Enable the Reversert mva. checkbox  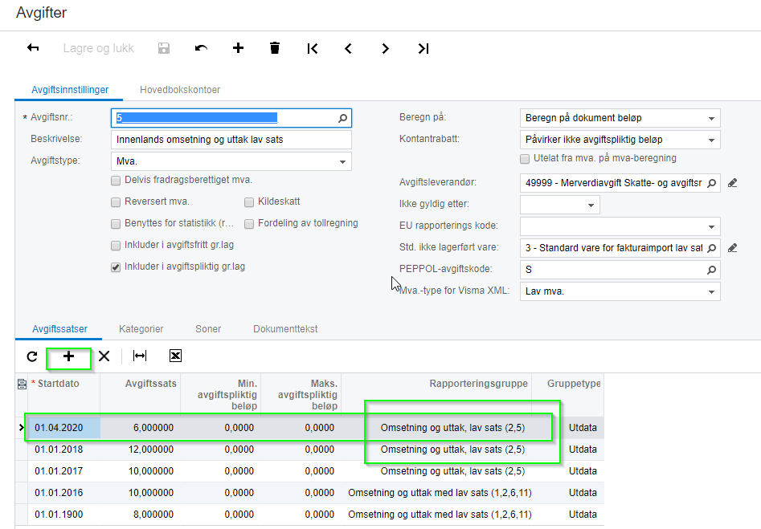[x=117, y=201]
